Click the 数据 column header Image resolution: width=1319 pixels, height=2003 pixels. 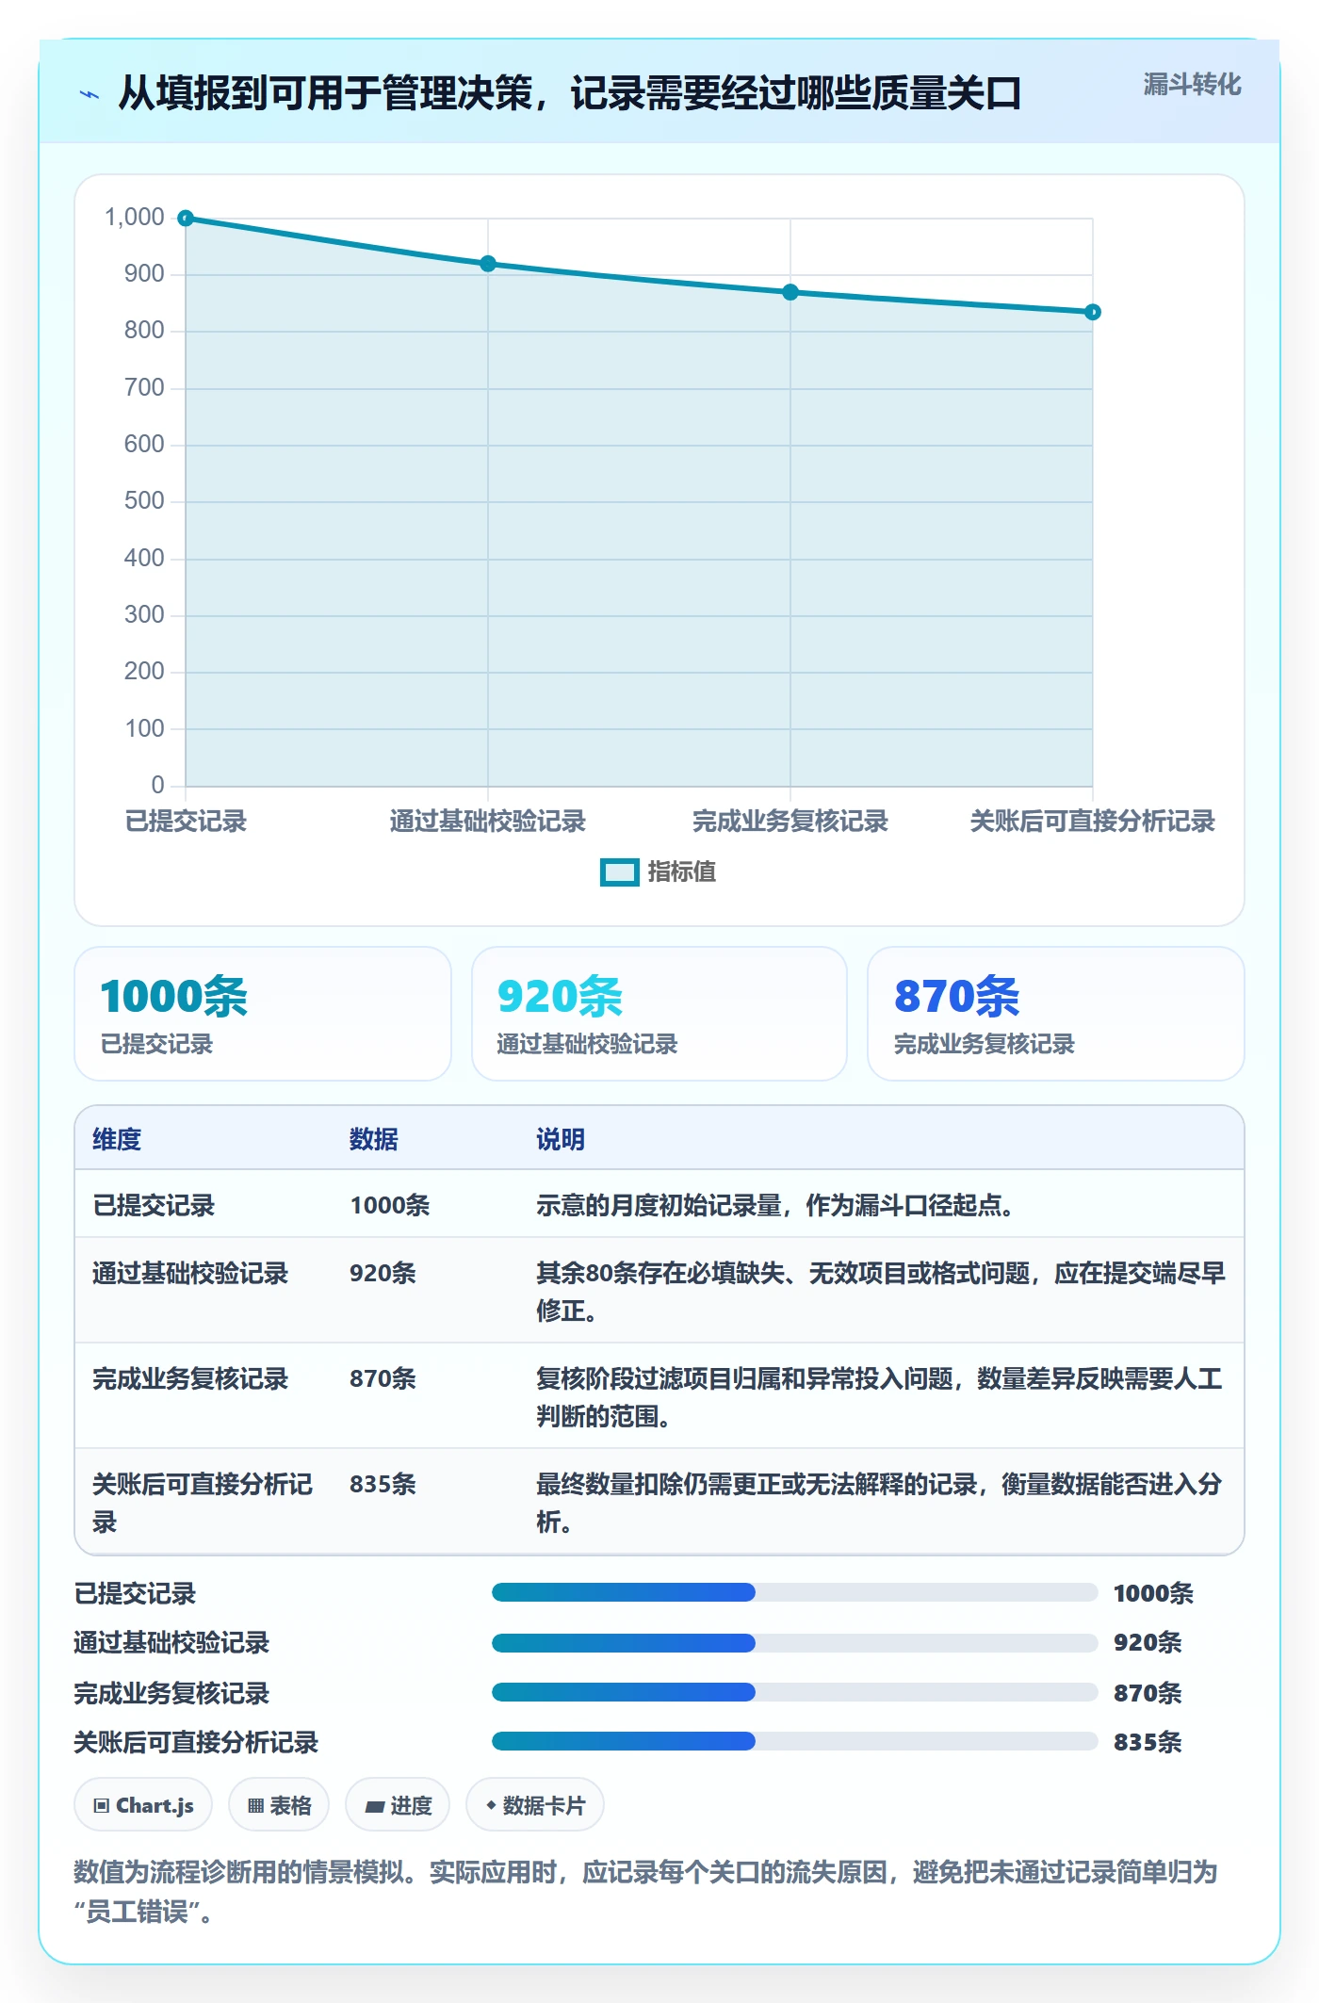click(x=374, y=1139)
